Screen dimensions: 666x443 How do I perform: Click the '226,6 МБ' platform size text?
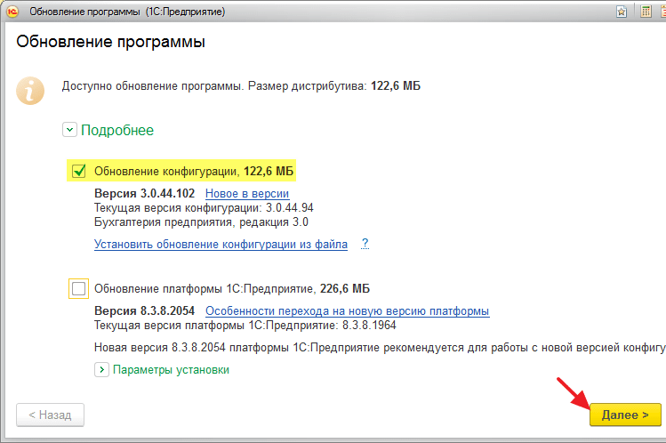click(345, 289)
